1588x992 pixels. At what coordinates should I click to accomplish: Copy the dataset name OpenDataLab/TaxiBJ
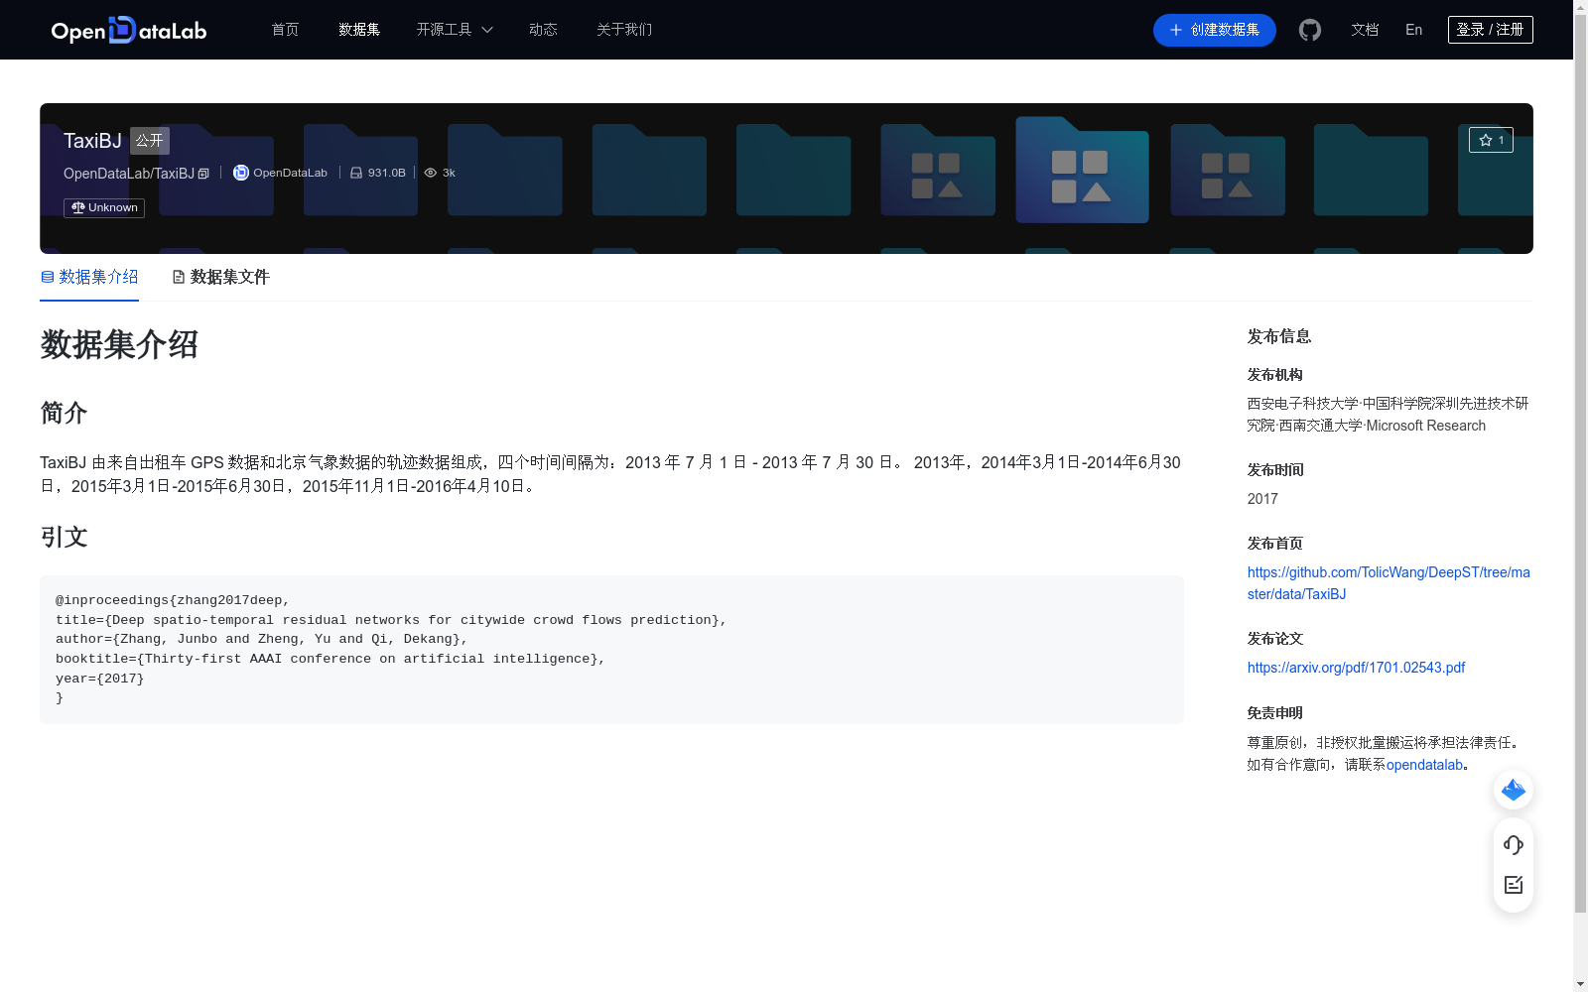tap(202, 173)
